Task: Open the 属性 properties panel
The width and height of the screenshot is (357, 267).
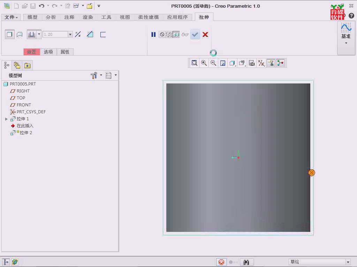Action: tap(65, 52)
